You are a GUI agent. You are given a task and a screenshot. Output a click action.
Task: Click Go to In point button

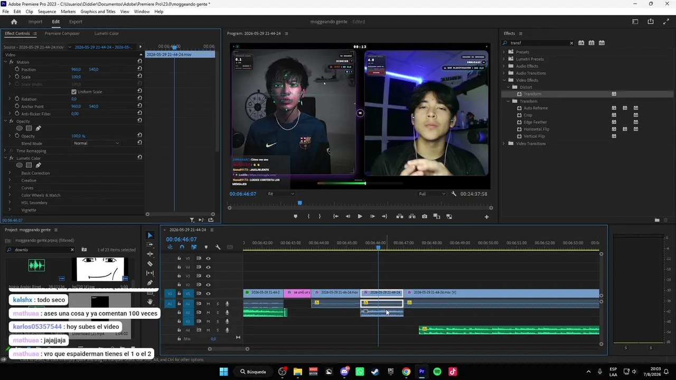[x=335, y=216]
